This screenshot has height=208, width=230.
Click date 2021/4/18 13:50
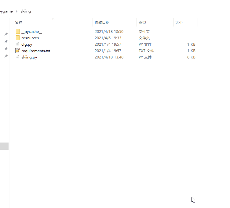(x=109, y=32)
